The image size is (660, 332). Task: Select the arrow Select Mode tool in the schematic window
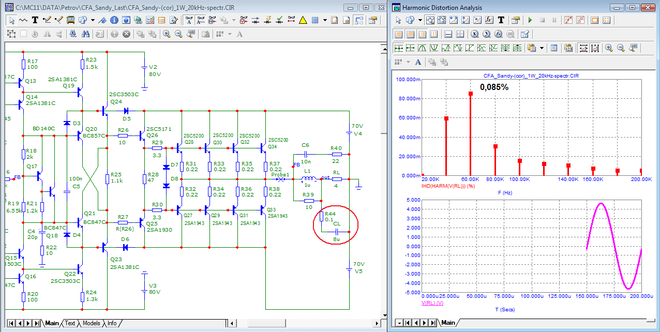(x=11, y=20)
